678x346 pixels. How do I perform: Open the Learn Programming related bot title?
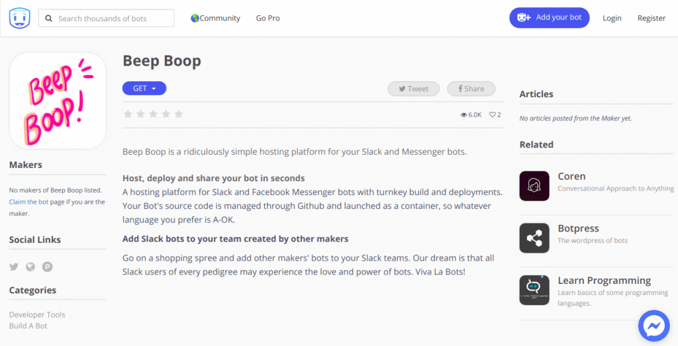pyautogui.click(x=604, y=281)
